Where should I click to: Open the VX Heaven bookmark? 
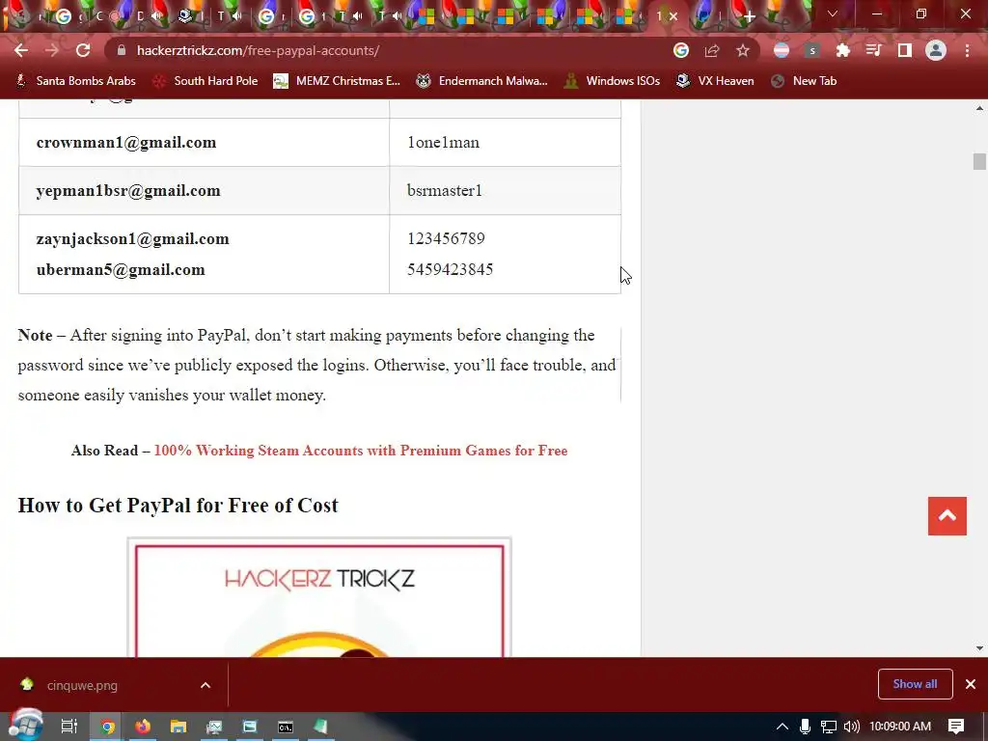click(715, 81)
